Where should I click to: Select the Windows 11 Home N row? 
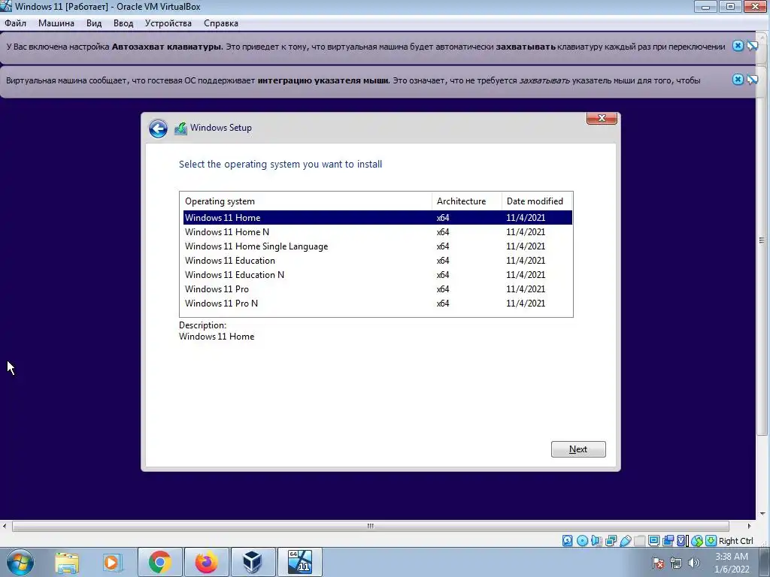tap(377, 231)
